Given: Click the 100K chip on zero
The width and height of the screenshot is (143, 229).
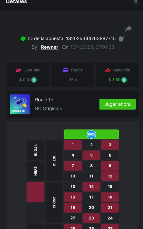Looking at the screenshot, I should 91,134.
